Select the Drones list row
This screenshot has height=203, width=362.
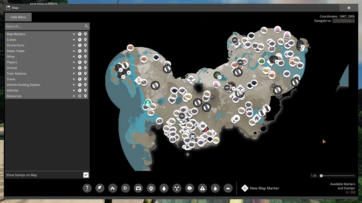tap(47, 68)
